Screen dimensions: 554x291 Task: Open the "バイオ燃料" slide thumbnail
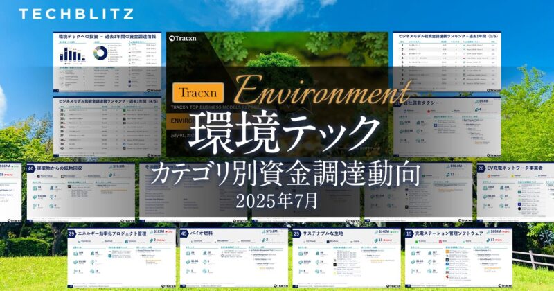pyautogui.click(x=234, y=258)
